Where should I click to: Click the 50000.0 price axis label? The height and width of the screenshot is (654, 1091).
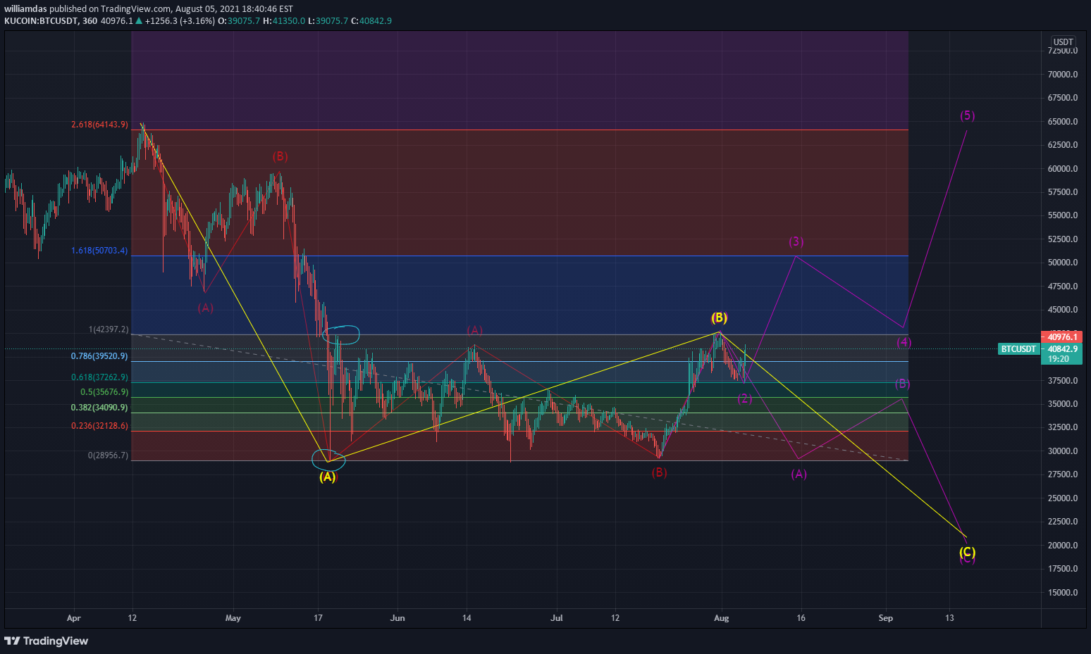pyautogui.click(x=1063, y=263)
